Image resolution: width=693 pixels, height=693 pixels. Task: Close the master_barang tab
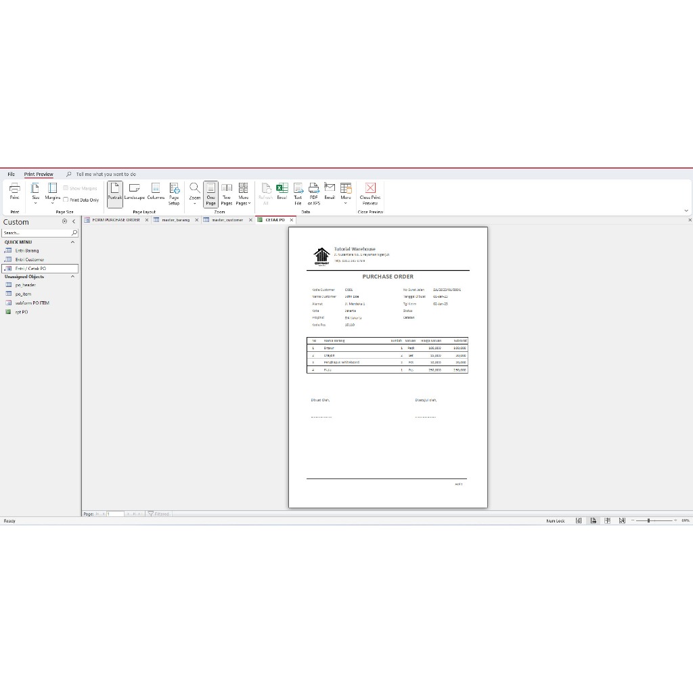coord(197,220)
